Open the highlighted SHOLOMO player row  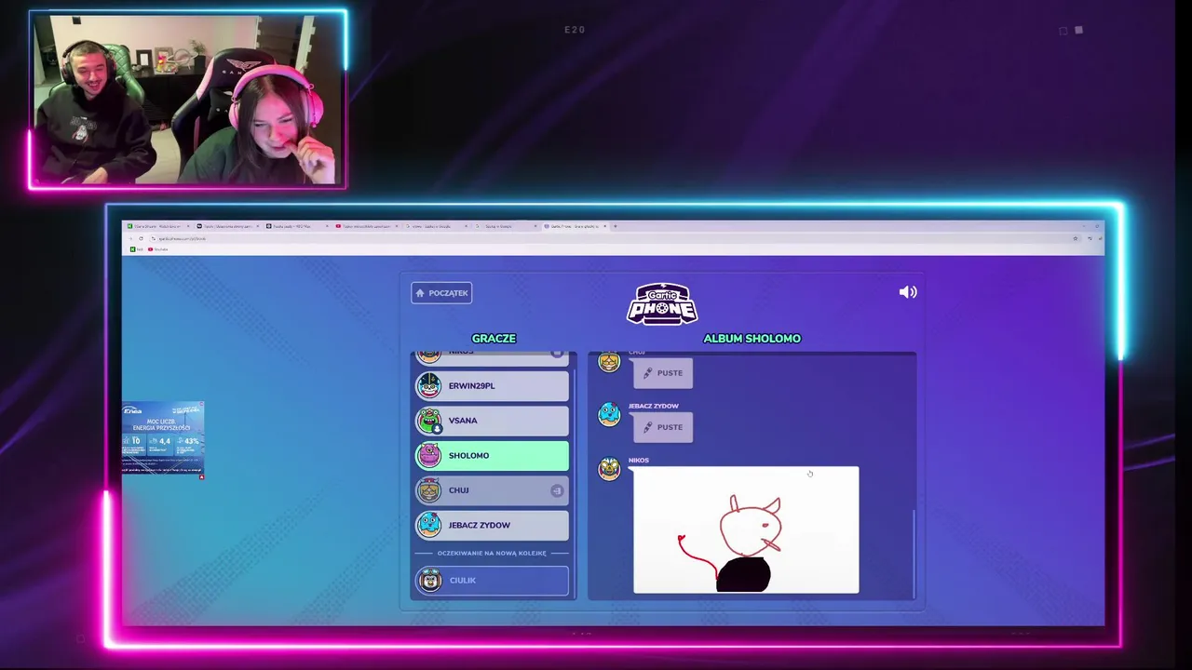coord(492,455)
